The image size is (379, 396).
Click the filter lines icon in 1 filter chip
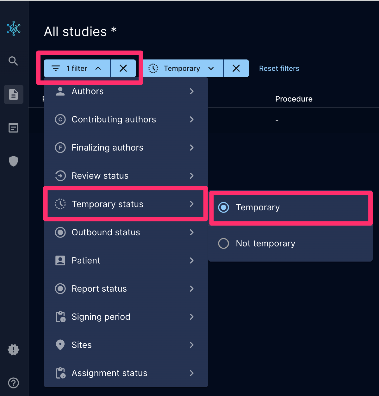point(56,68)
